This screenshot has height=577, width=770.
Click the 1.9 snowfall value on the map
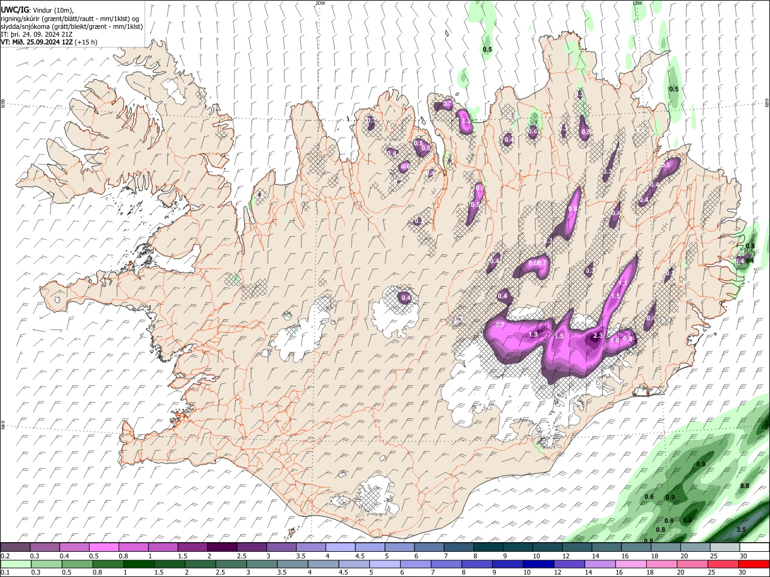[533, 335]
